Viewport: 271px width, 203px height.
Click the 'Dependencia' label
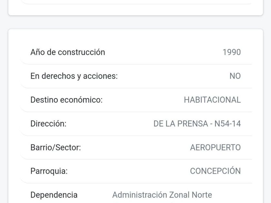pos(54,195)
